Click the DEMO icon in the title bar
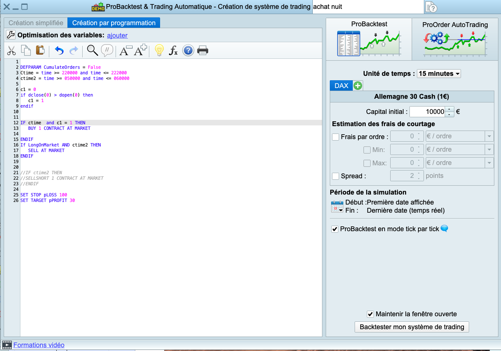501x351 pixels. point(98,7)
